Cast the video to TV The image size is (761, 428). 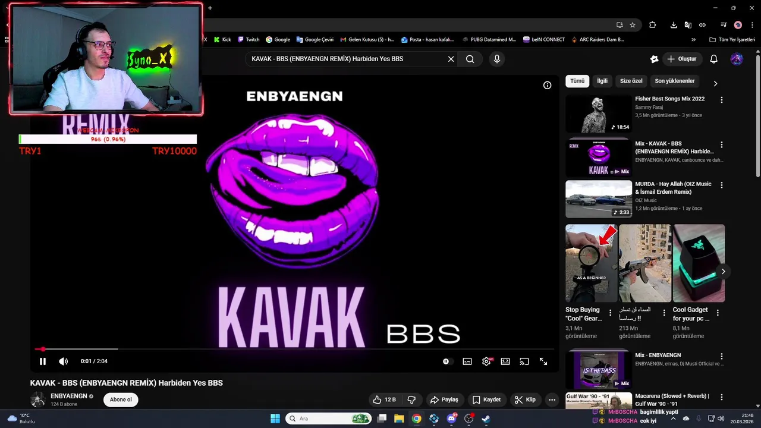524,361
